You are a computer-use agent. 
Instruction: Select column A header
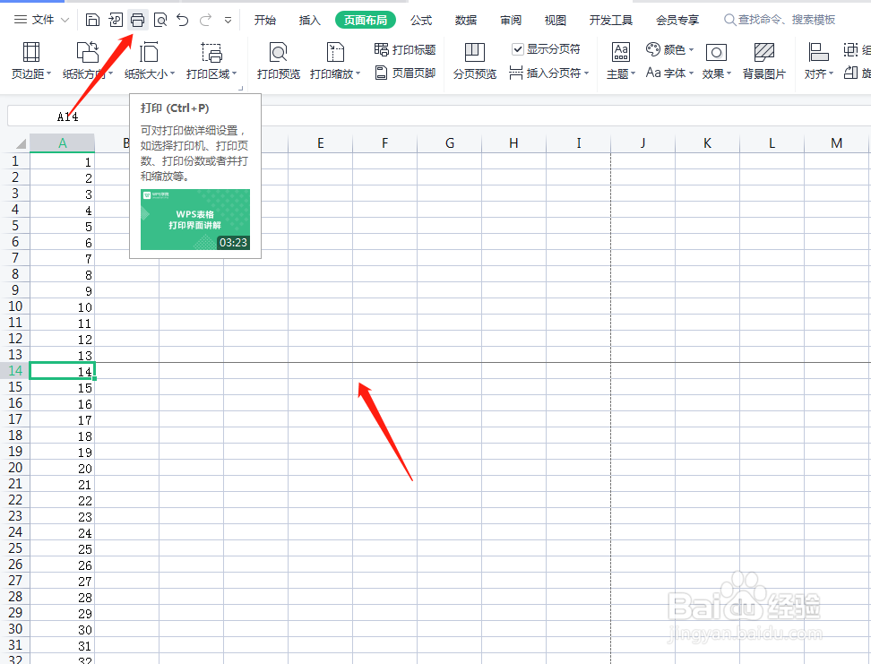click(x=62, y=143)
